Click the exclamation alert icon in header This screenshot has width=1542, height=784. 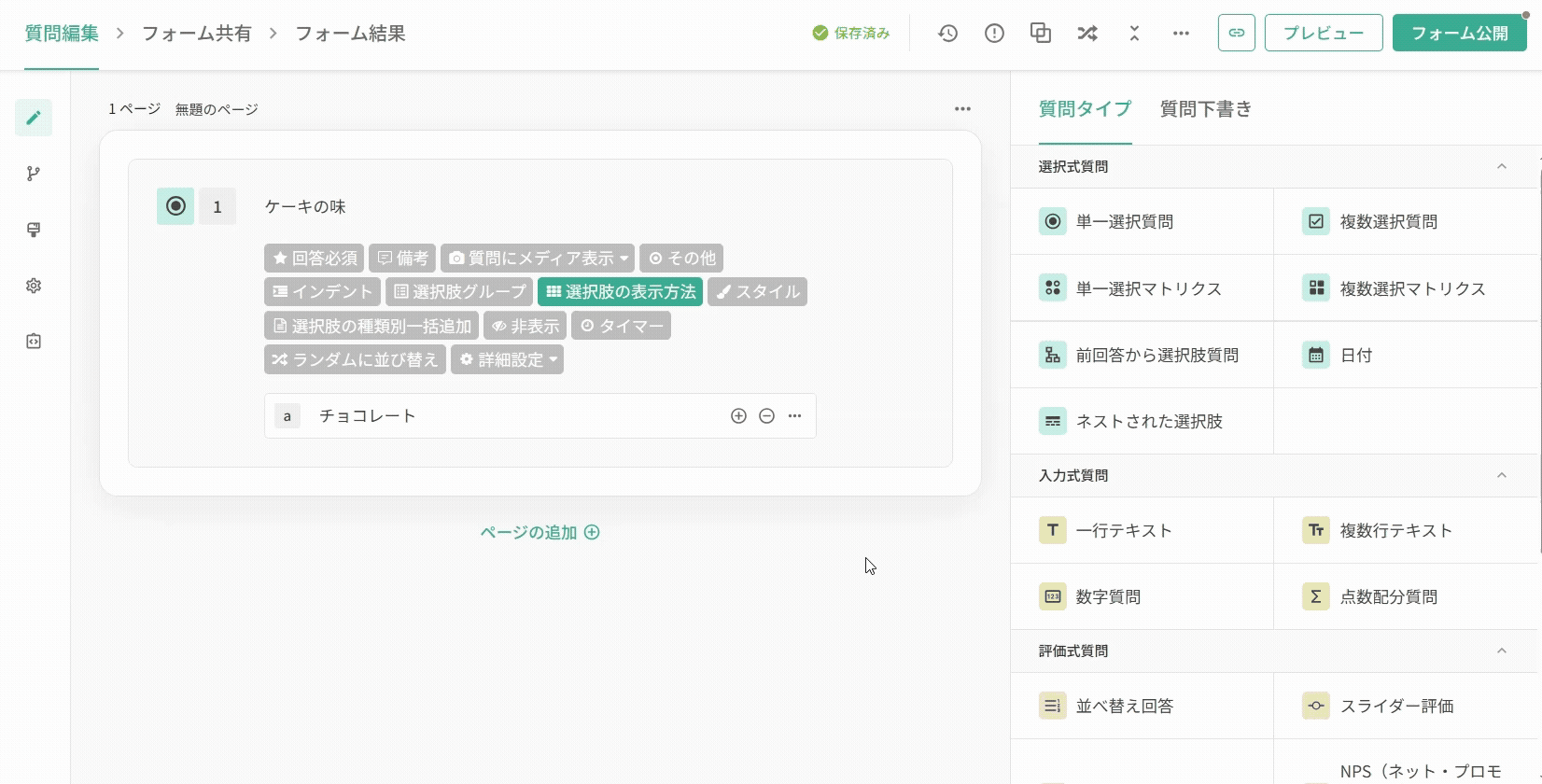(994, 34)
